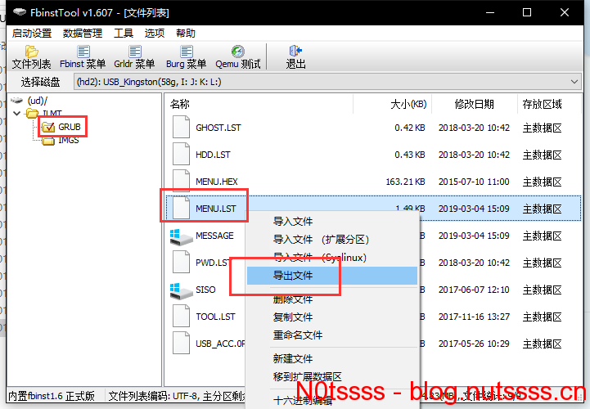
Task: Click the TOOL.LST file icon
Action: point(181,316)
